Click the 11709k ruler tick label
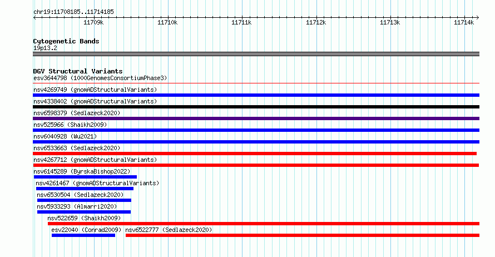This screenshot has width=495, height=257. [93, 22]
